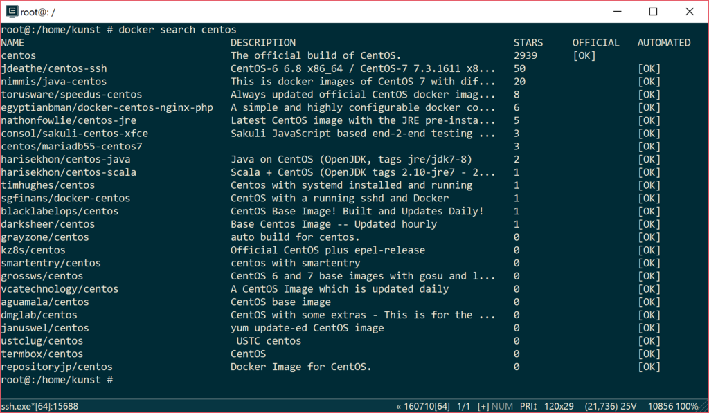709x413 pixels.
Task: Click 'torusware/speedus-centos' image name
Action: (71, 95)
